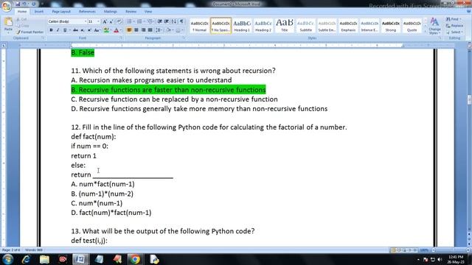Apply Strong style
This screenshot has height=265, width=472.
click(x=391, y=26)
